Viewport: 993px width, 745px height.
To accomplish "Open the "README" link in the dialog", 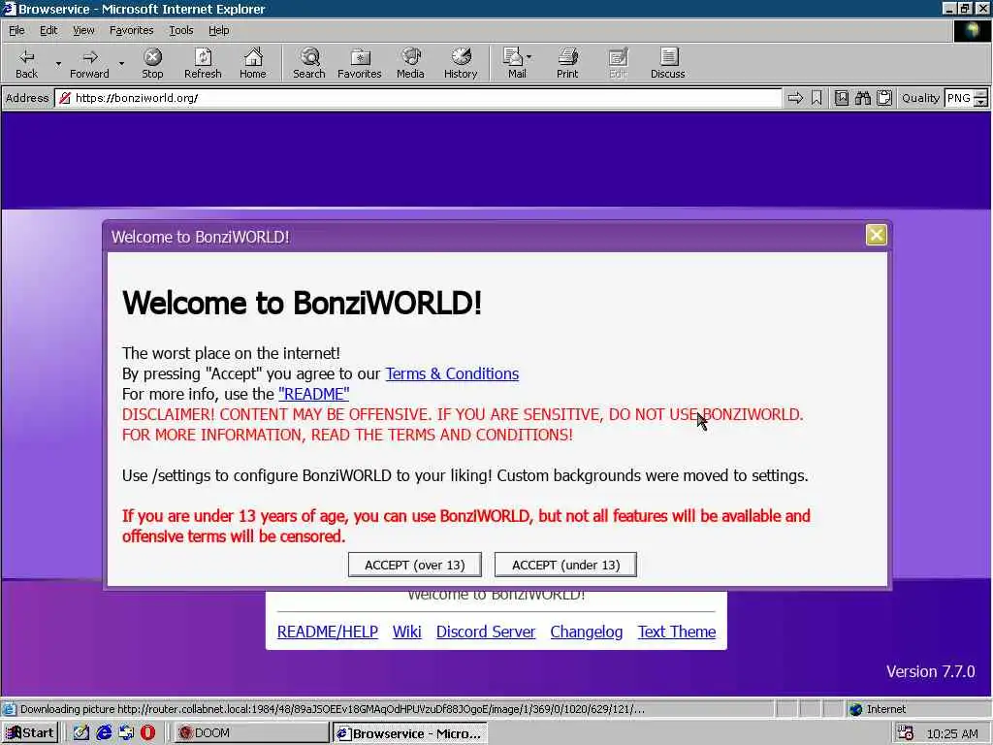I will [x=313, y=394].
